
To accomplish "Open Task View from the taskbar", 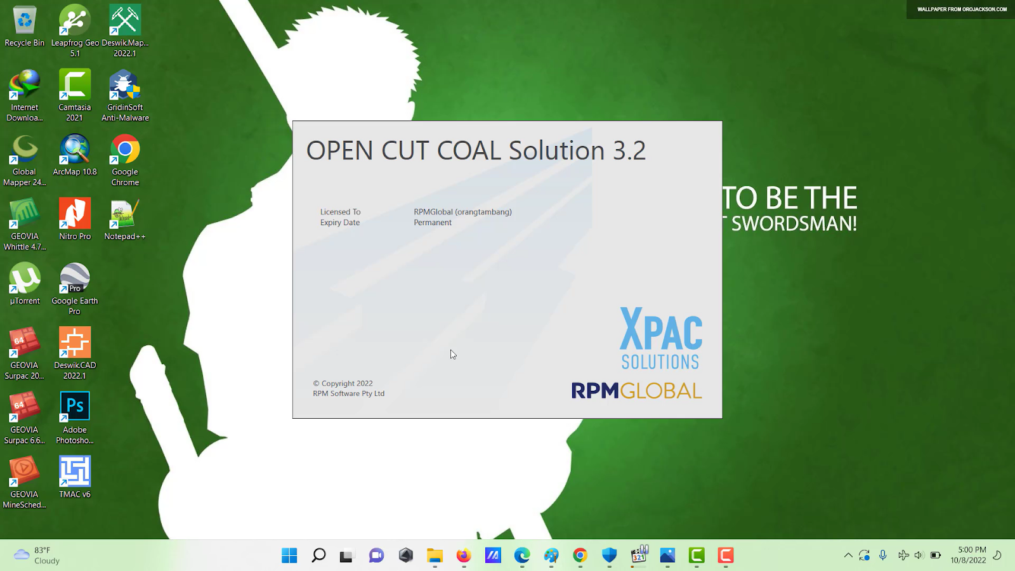I will pos(346,556).
